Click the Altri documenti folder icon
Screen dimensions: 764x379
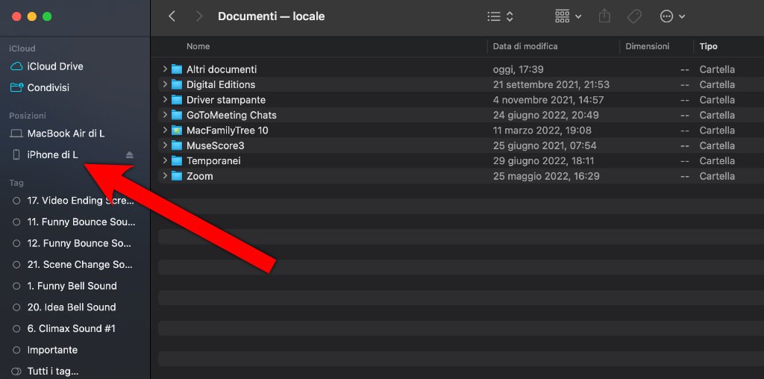click(x=176, y=69)
